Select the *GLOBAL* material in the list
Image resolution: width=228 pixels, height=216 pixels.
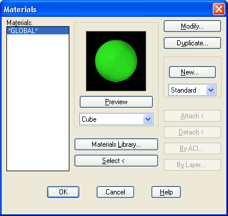[38, 31]
